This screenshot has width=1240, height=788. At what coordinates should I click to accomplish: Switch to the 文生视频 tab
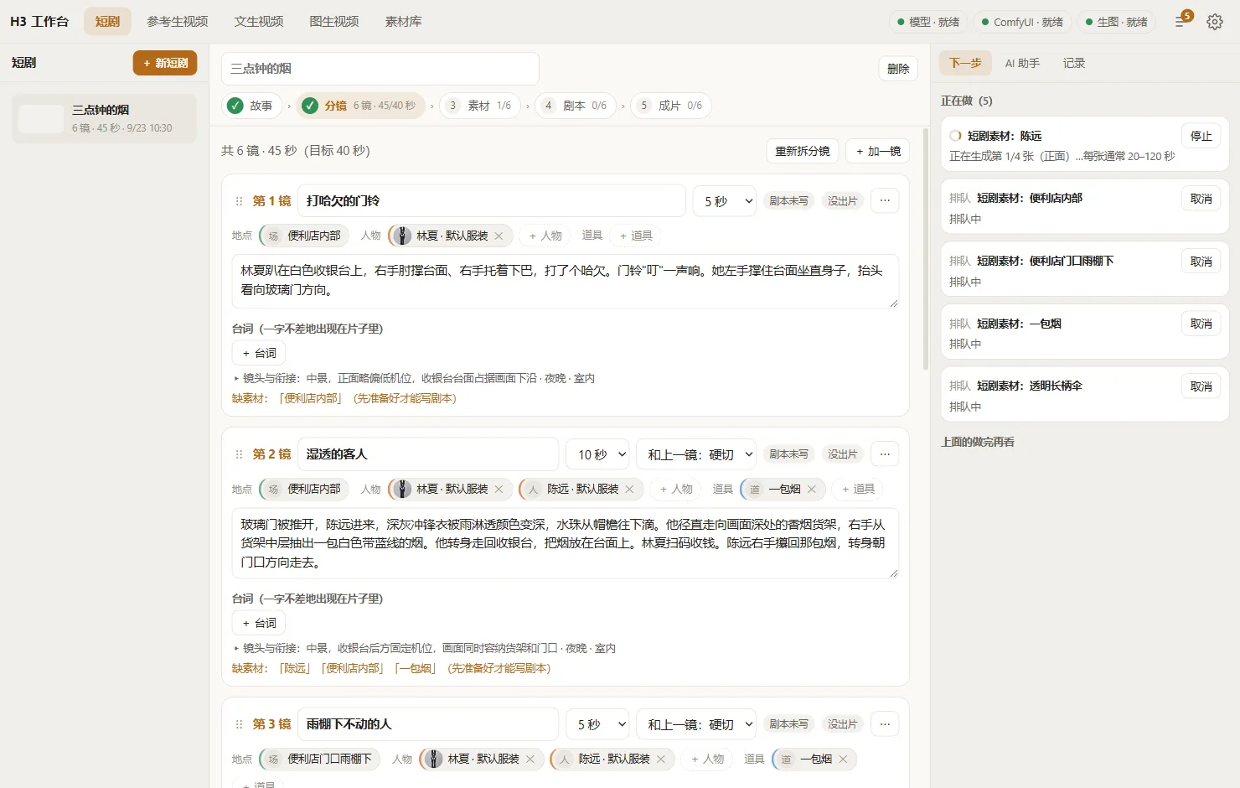tap(259, 22)
